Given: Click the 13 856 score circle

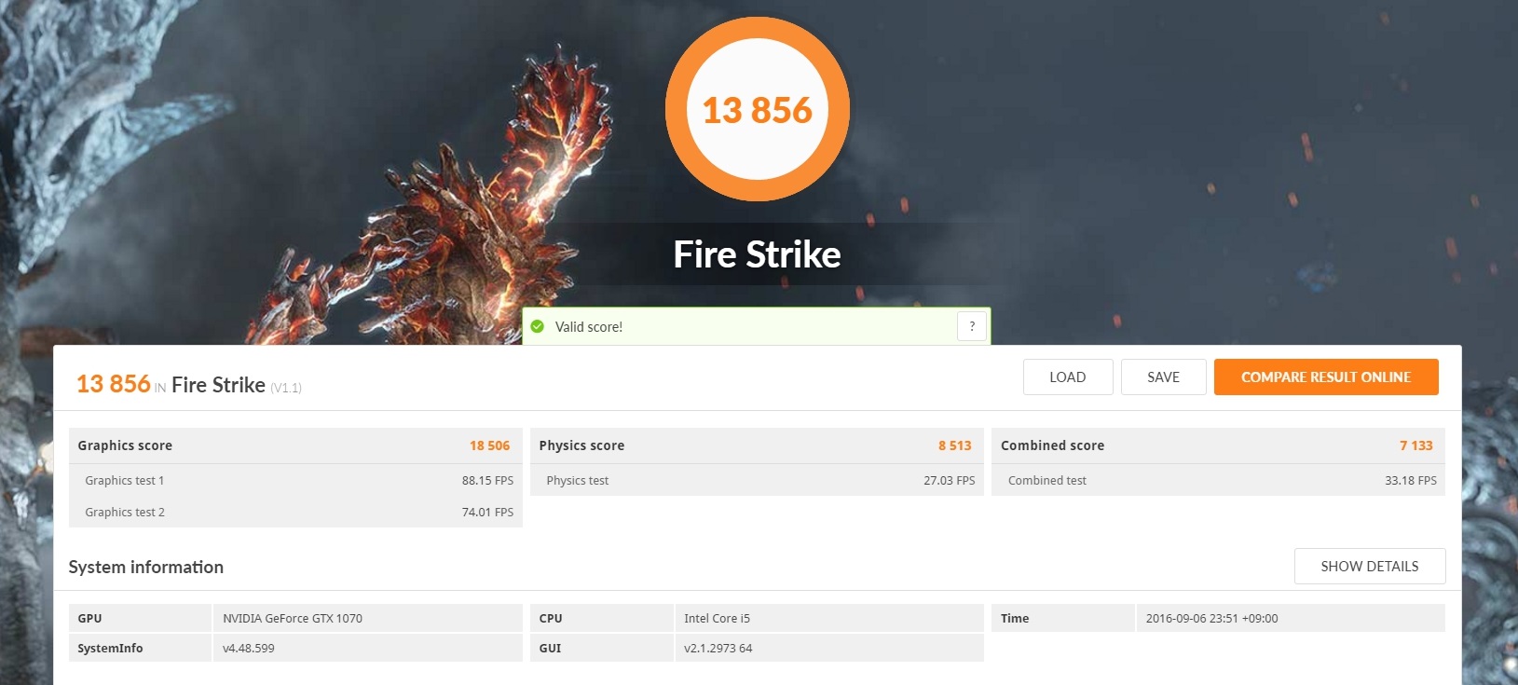Looking at the screenshot, I should coord(758,109).
